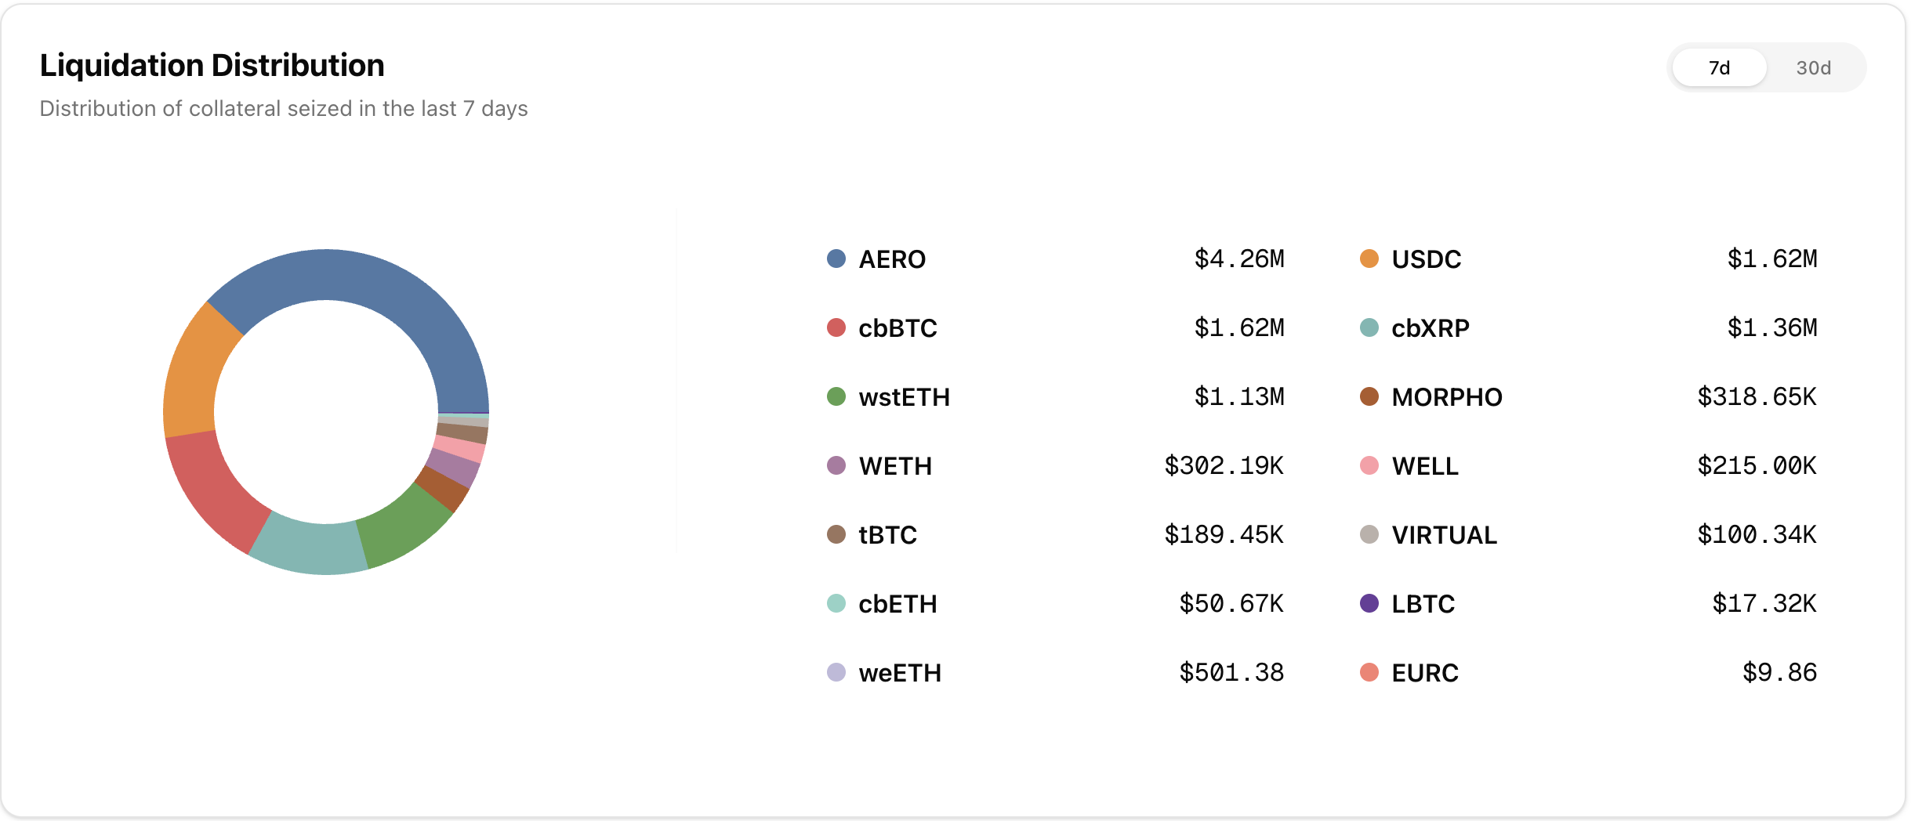1911x821 pixels.
Task: Click the USDC orange legend dot
Action: [1369, 259]
